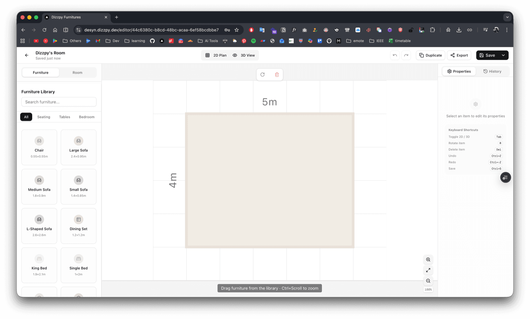Click the Search furniture input field
Viewport: 530px width, 319px height.
coord(59,102)
